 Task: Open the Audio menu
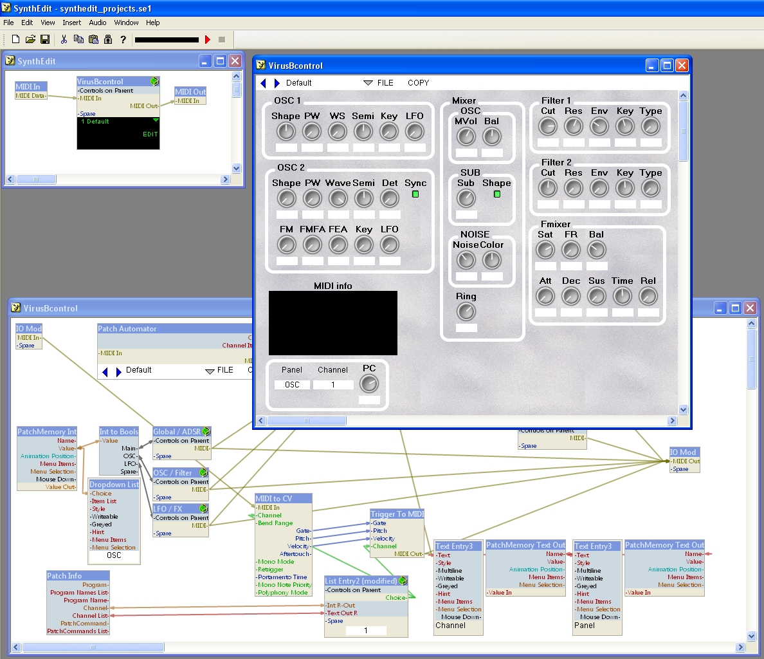click(98, 23)
